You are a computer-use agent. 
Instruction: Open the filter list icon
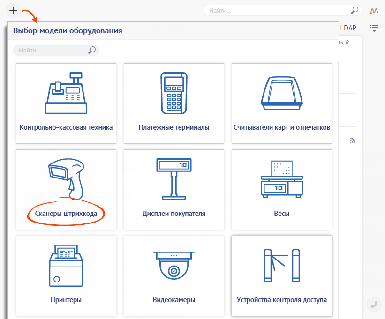click(x=374, y=28)
